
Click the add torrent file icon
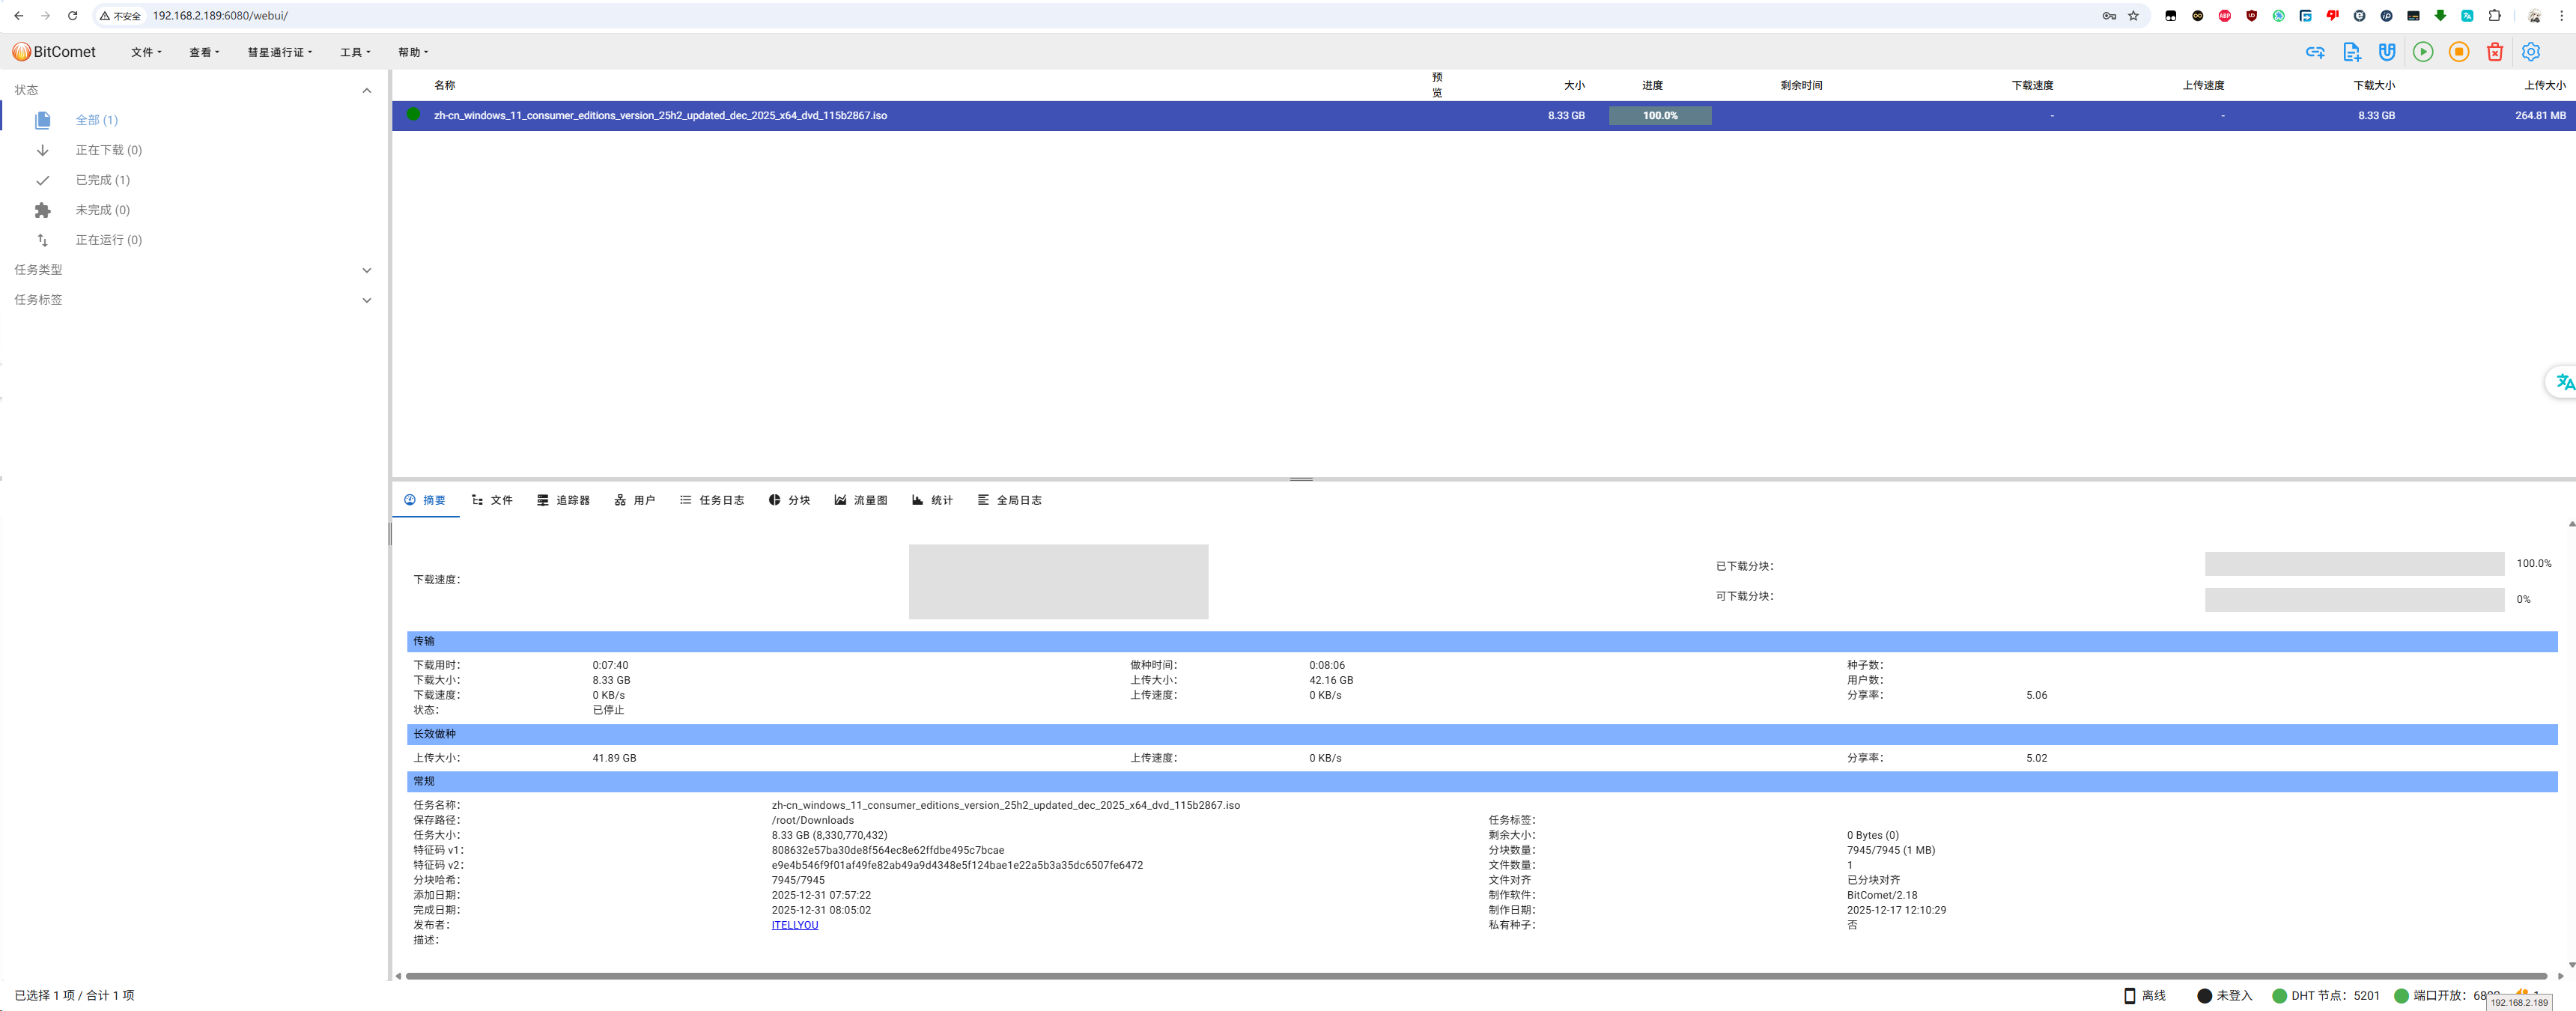tap(2351, 52)
